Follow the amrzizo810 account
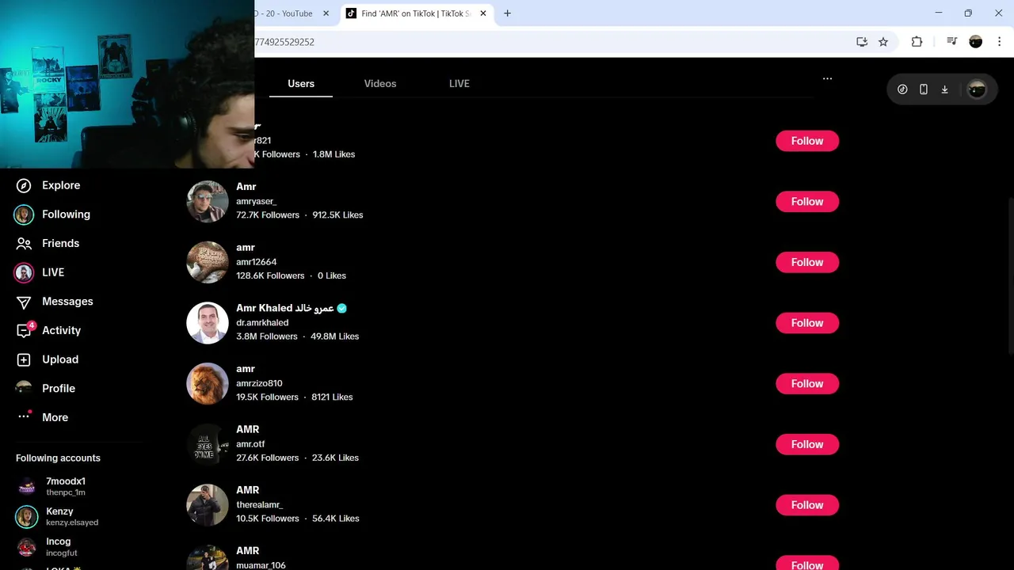1014x570 pixels. coord(807,384)
